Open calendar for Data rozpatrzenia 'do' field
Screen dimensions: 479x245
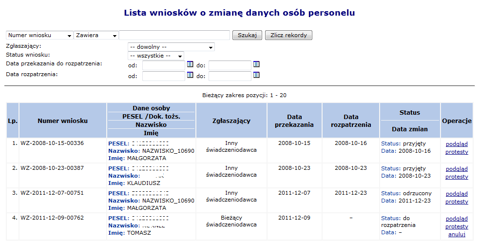256,75
